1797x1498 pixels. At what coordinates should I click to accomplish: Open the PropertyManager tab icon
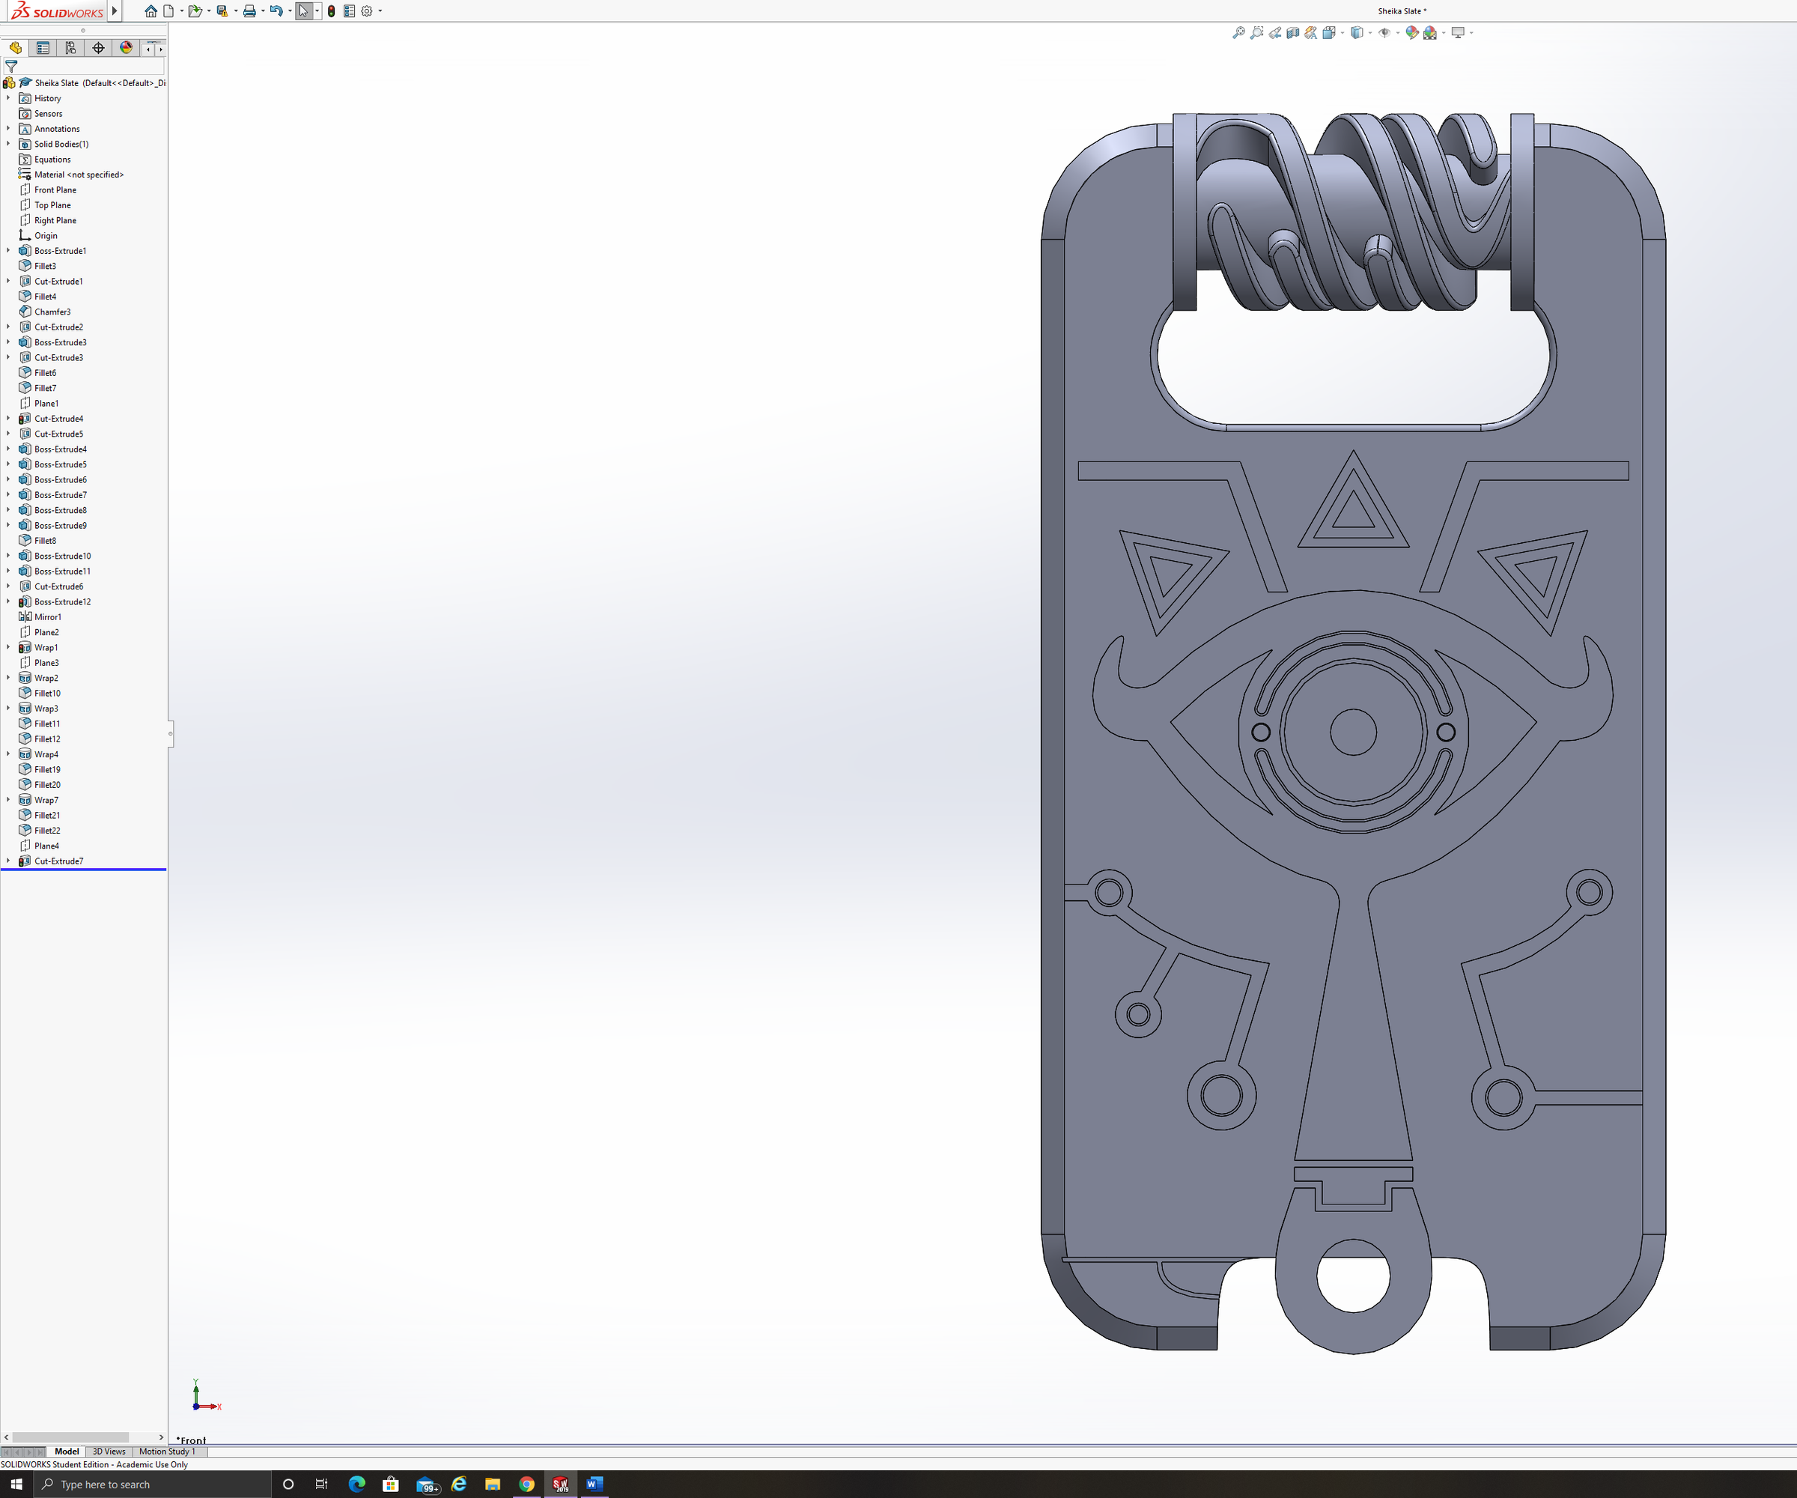click(x=43, y=48)
